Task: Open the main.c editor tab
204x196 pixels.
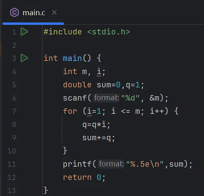Action: point(34,13)
